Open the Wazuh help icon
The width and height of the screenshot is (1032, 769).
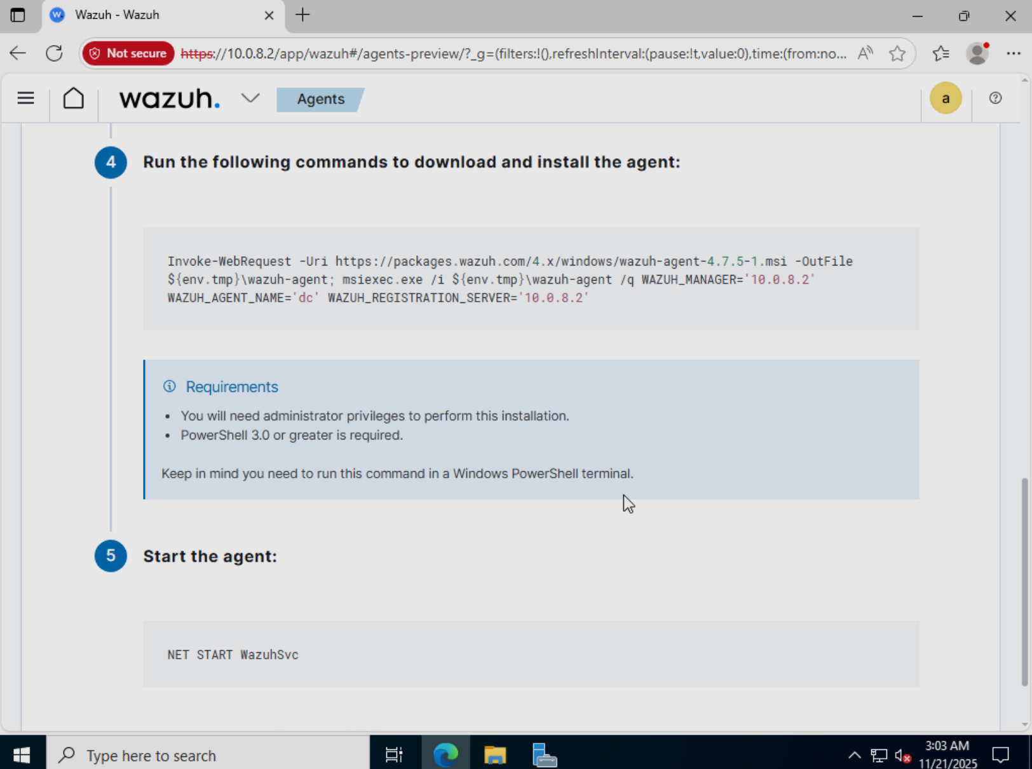point(995,98)
